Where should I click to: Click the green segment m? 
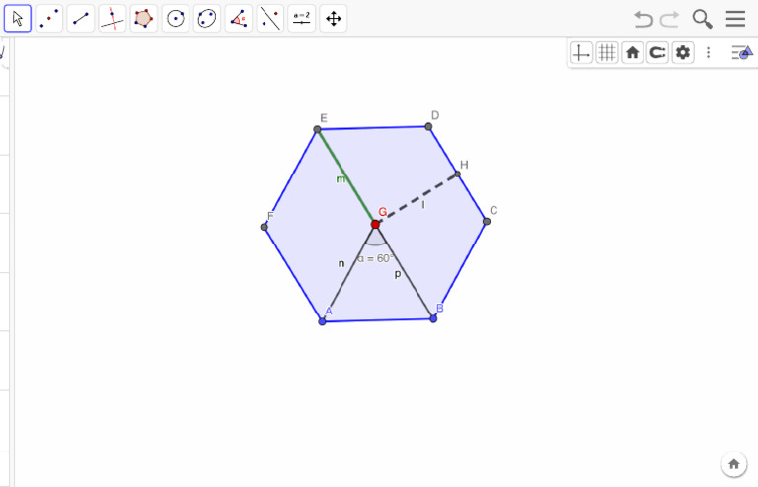pos(346,176)
